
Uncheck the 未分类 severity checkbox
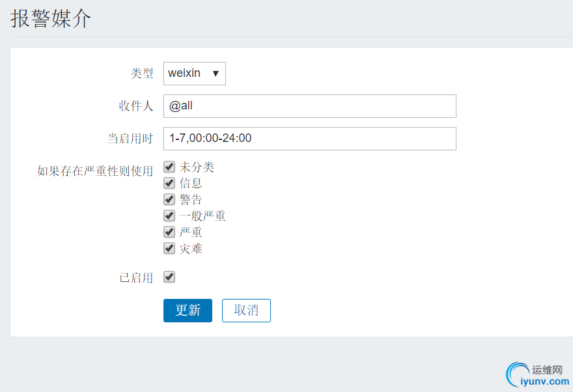[x=169, y=167]
